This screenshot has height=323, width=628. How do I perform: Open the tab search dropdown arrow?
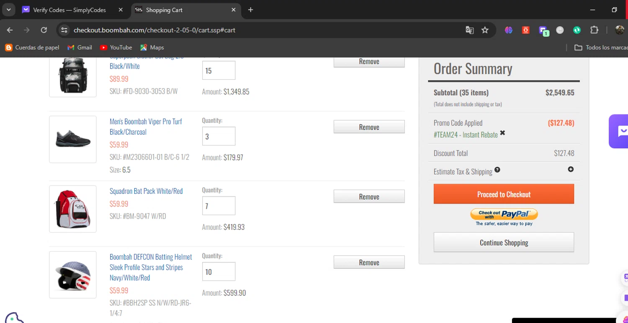click(x=8, y=10)
